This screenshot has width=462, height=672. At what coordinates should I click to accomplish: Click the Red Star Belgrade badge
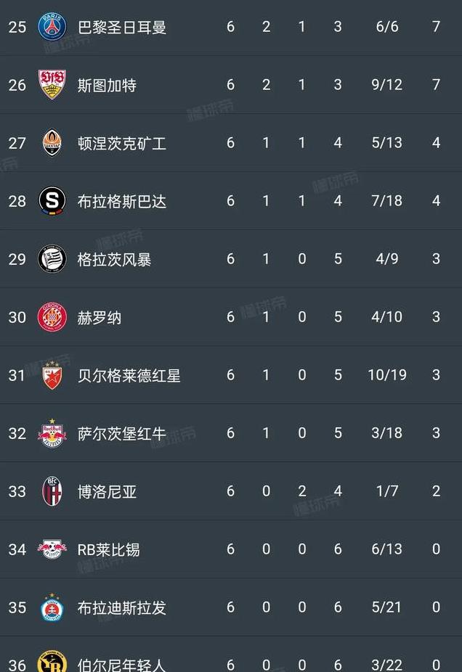click(x=52, y=375)
